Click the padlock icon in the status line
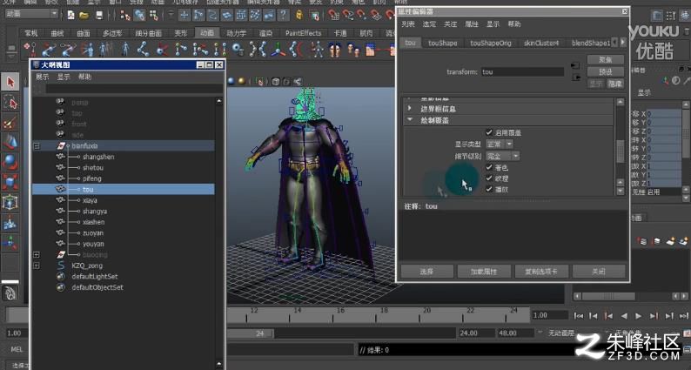The height and width of the screenshot is (370, 691). [299, 15]
